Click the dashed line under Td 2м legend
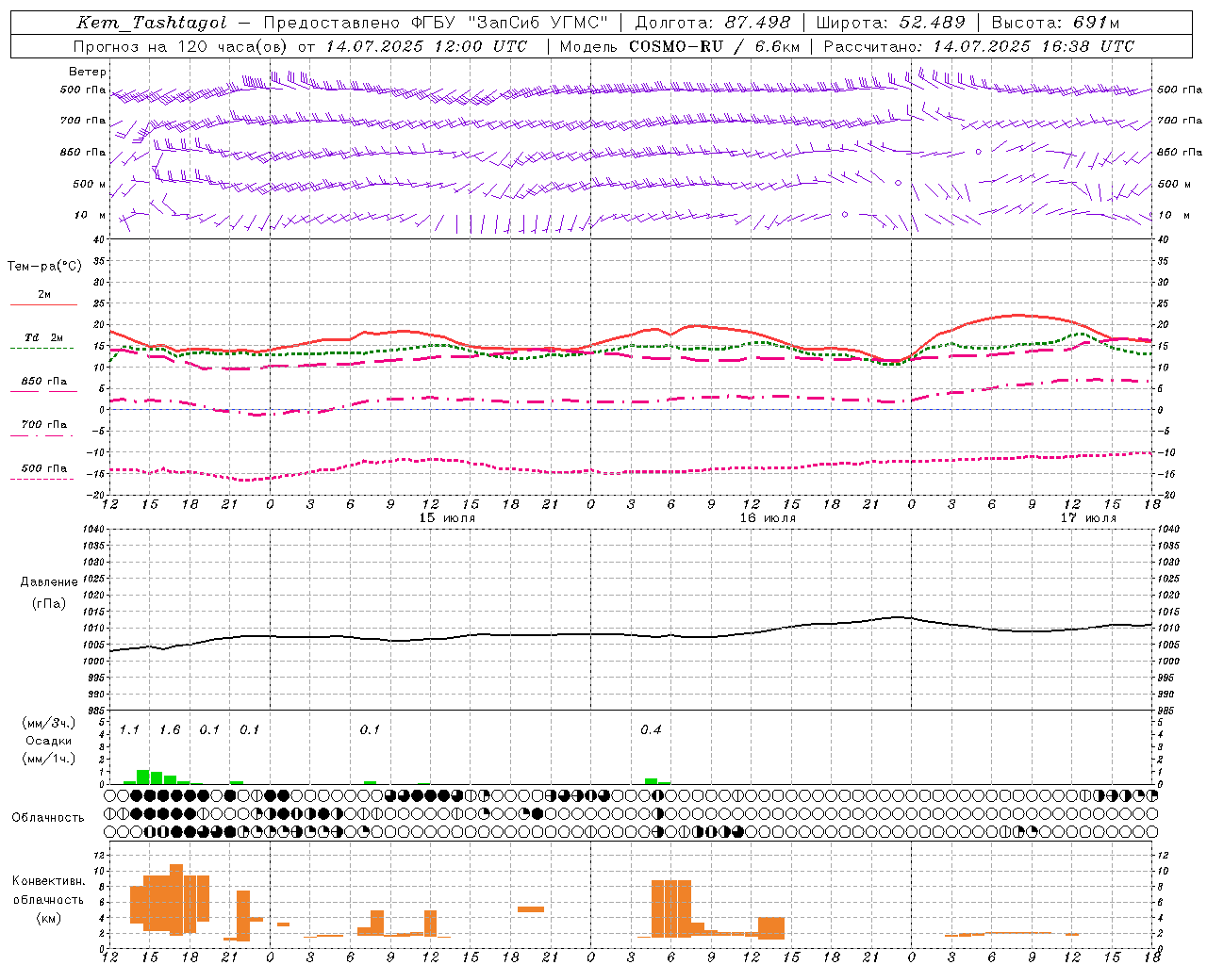This screenshot has width=1207, height=965. coord(43,348)
